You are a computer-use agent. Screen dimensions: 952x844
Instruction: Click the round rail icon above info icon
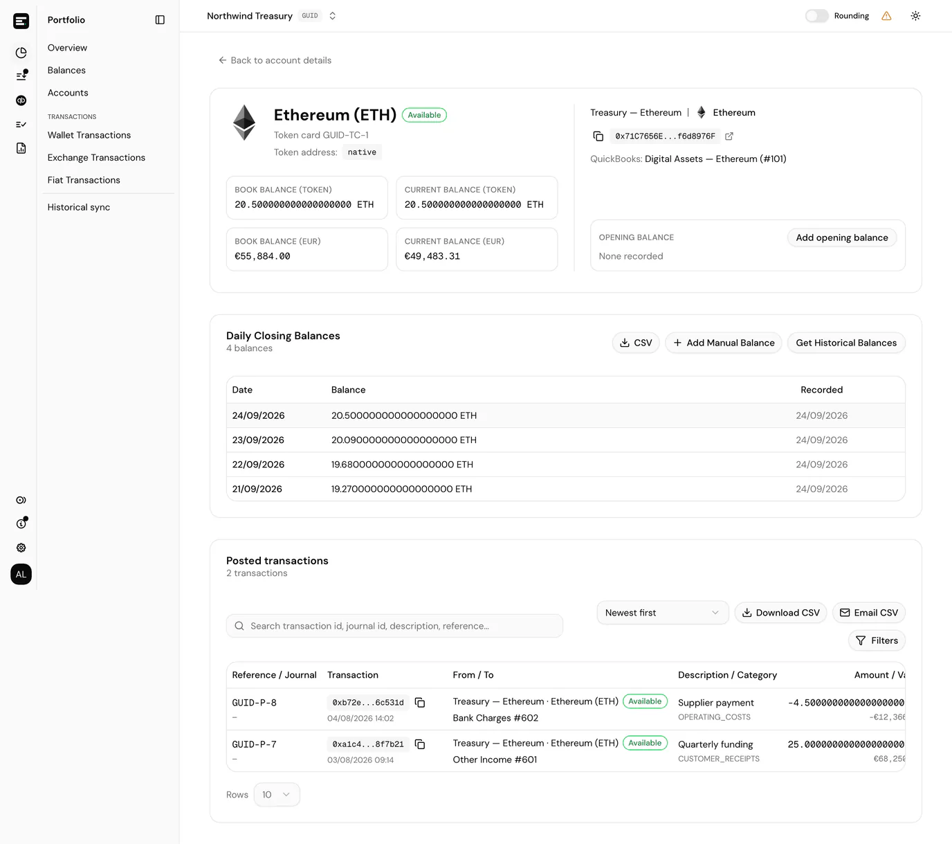pos(21,500)
